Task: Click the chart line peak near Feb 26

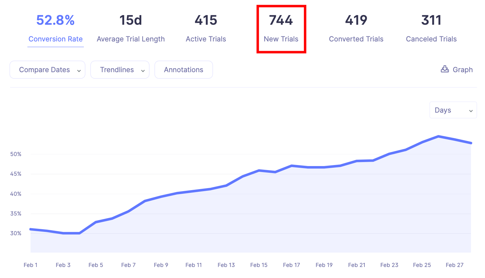Action: (438, 136)
